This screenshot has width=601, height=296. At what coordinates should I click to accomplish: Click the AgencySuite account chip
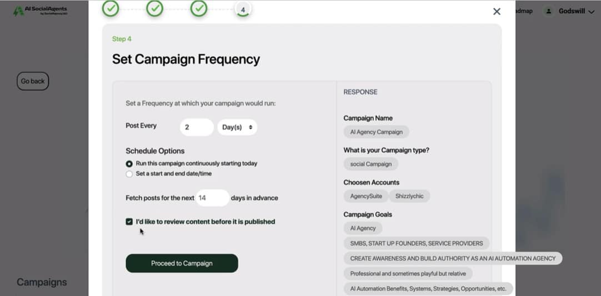[x=365, y=196]
